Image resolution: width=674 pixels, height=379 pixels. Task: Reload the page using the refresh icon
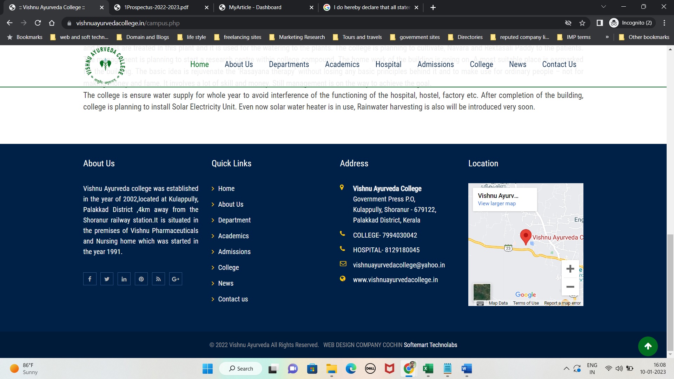(38, 23)
